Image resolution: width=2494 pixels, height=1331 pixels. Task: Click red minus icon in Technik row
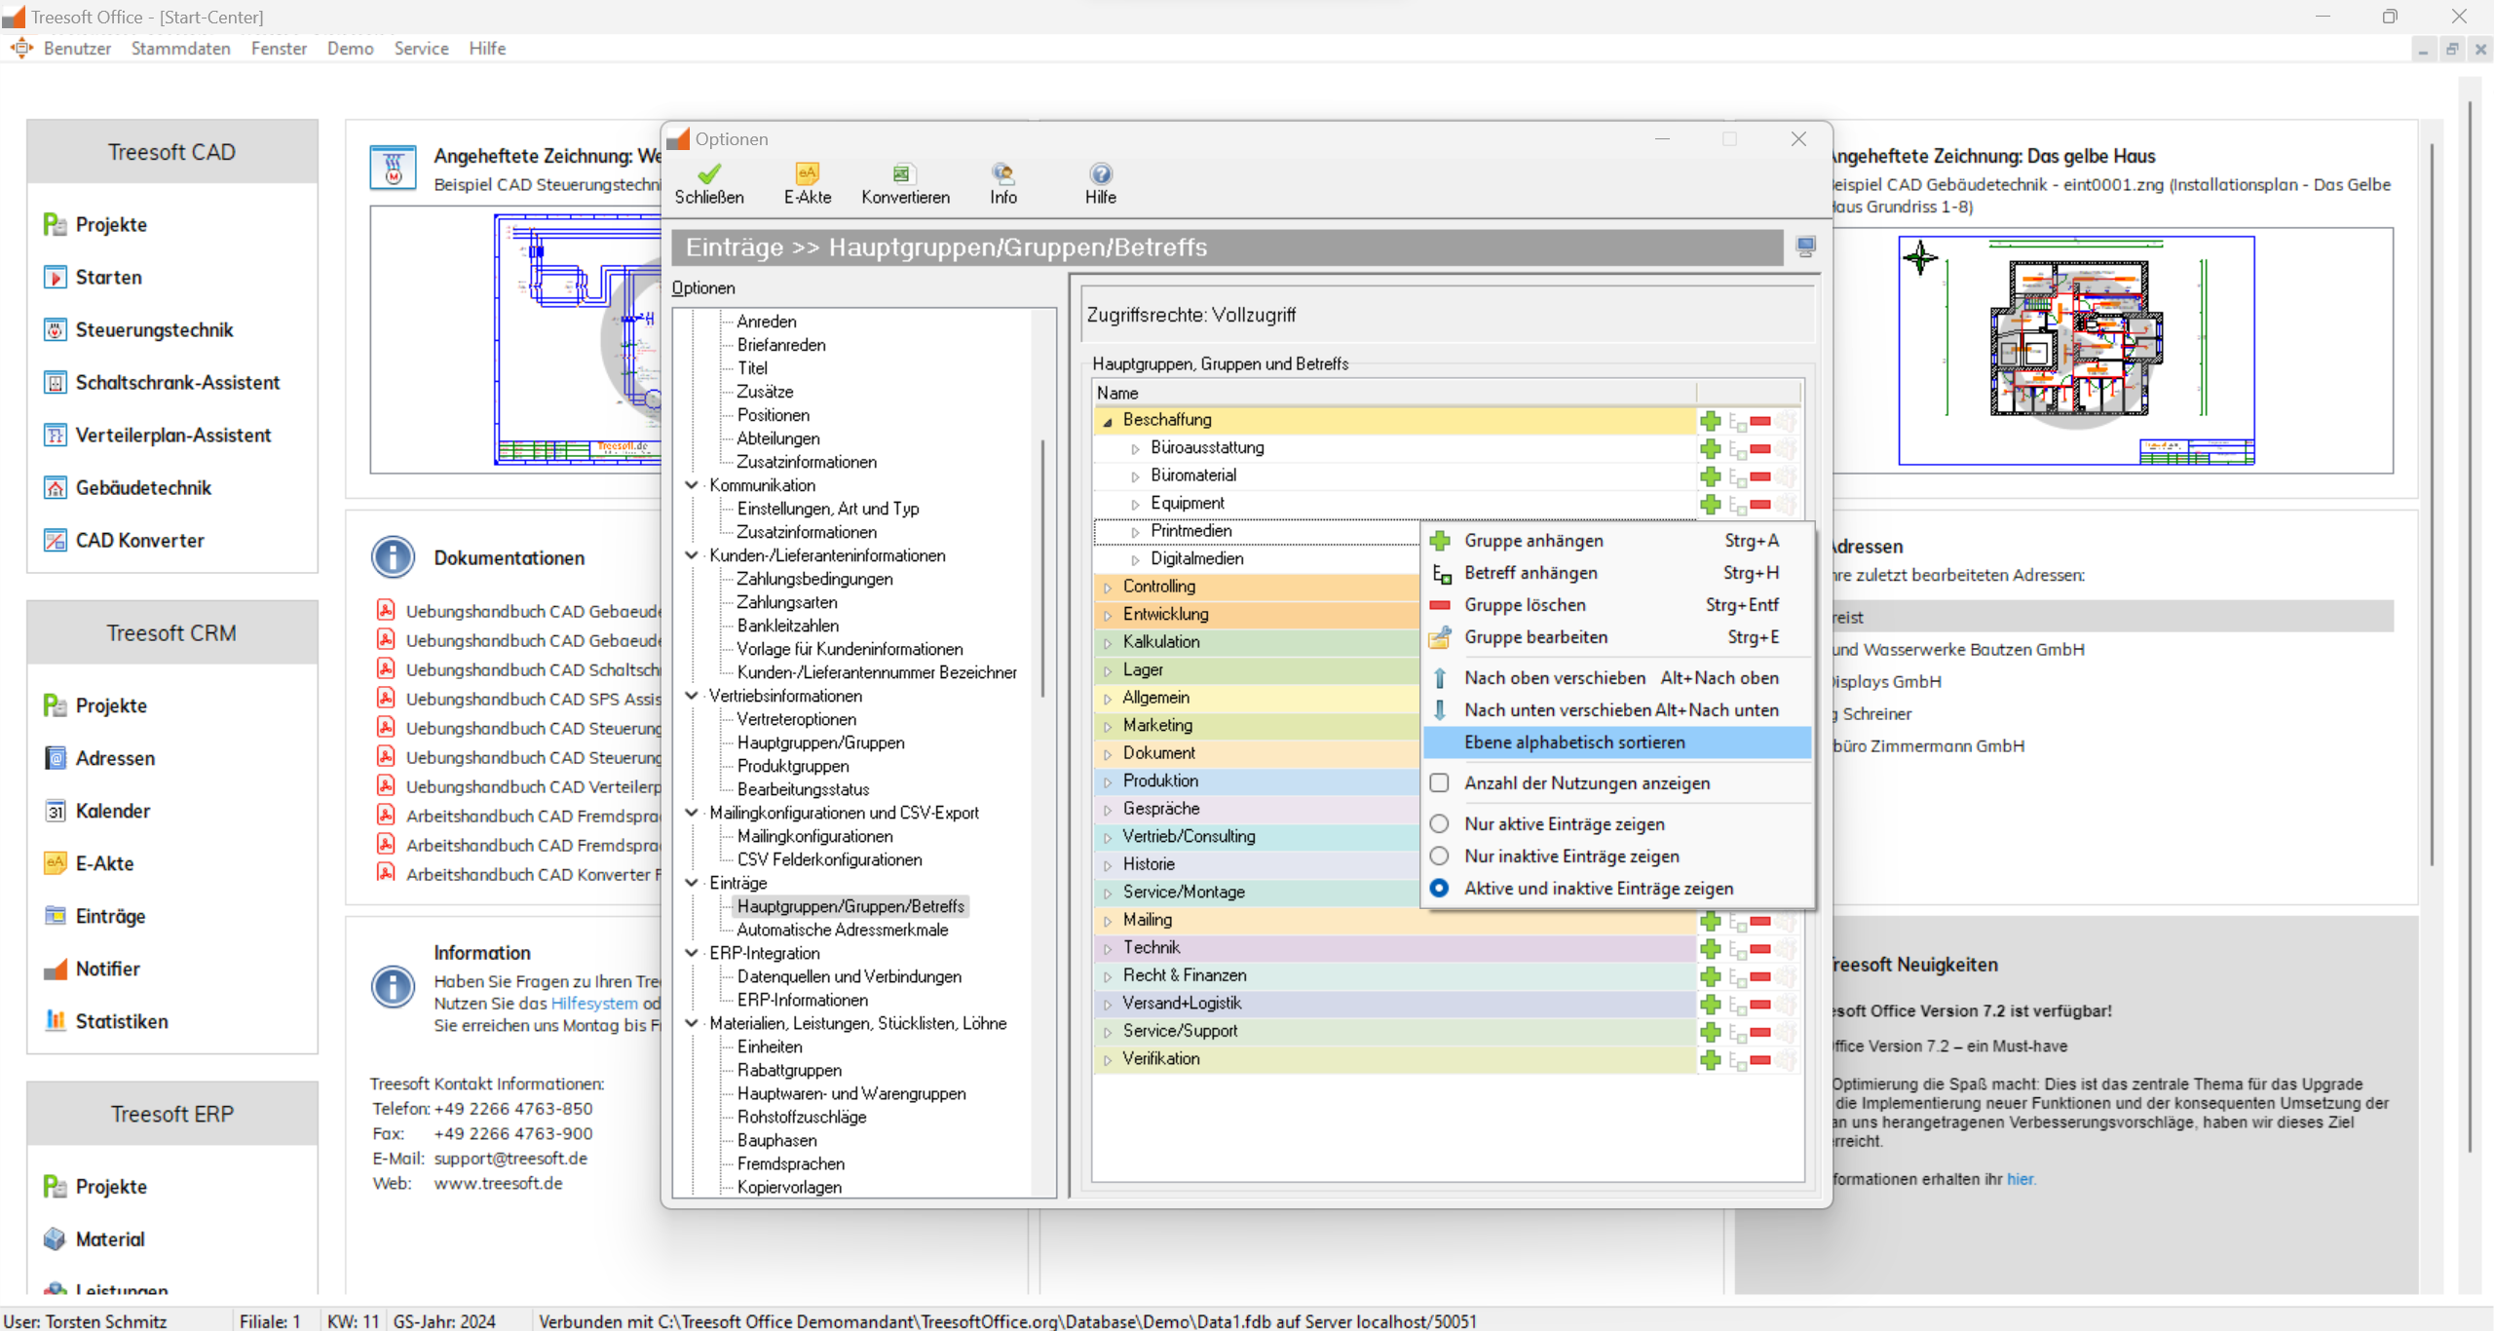point(1759,948)
